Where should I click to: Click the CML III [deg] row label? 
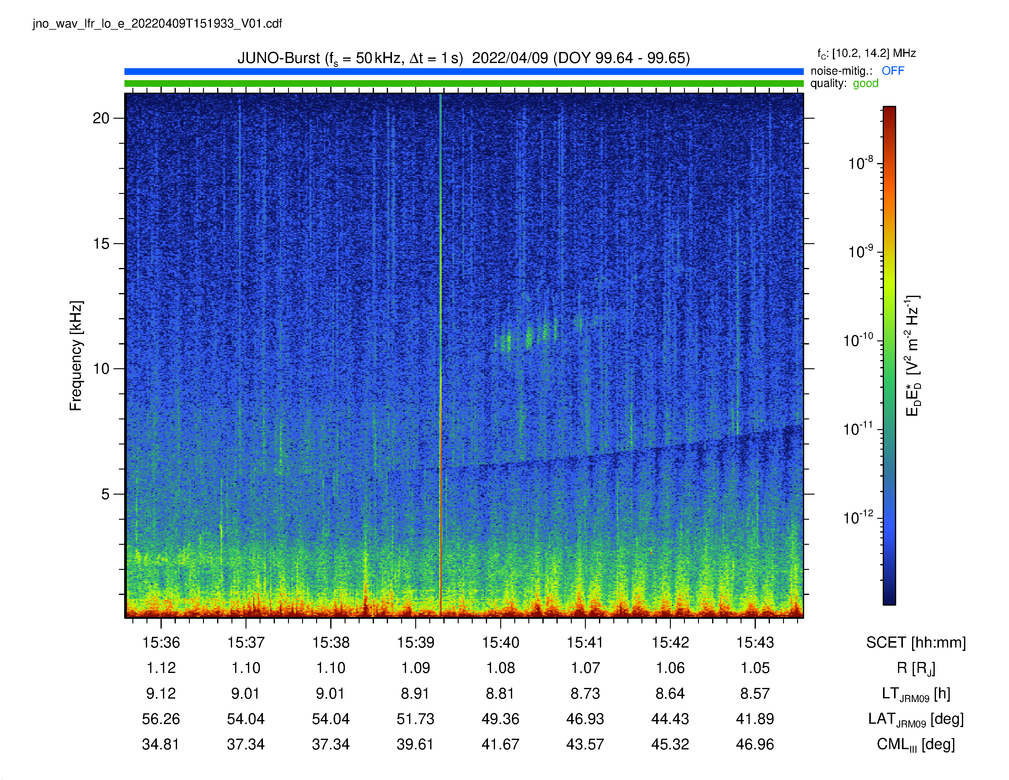916,745
